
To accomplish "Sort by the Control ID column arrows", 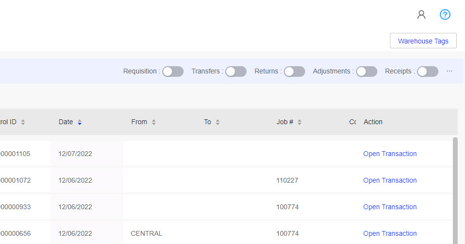I will point(23,122).
